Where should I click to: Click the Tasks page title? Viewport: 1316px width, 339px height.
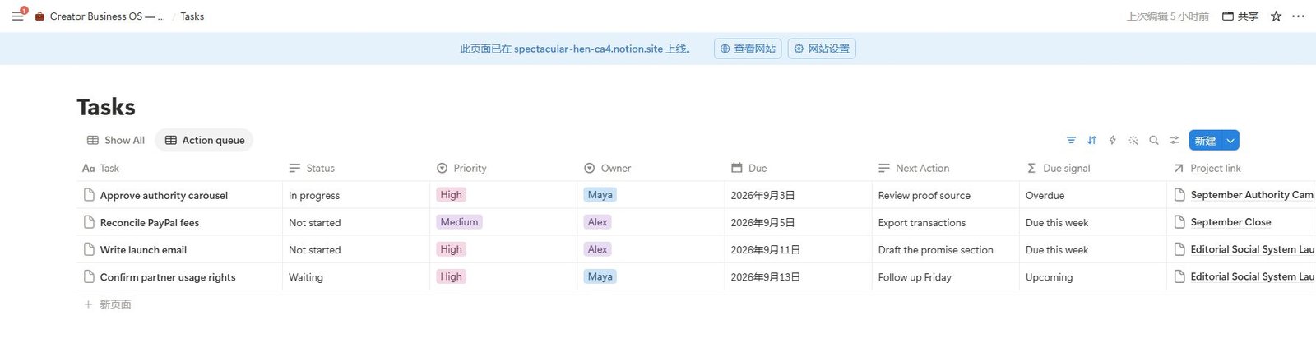coord(106,107)
